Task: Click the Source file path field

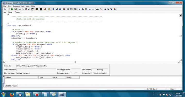Action: (x=48, y=66)
